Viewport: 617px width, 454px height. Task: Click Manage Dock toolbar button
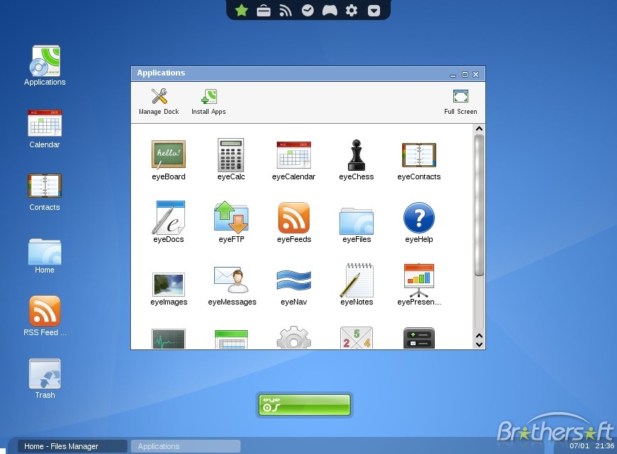[159, 102]
